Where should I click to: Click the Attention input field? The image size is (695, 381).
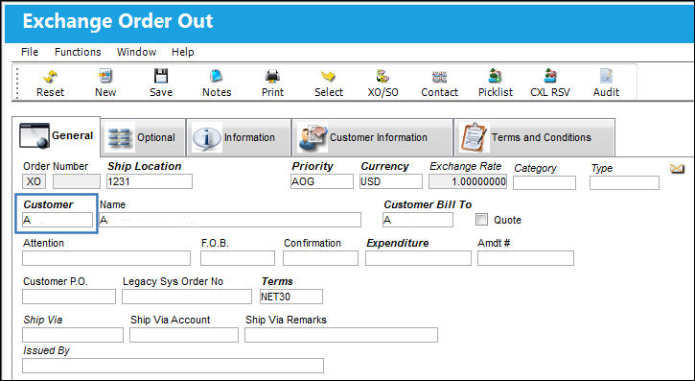coord(106,258)
